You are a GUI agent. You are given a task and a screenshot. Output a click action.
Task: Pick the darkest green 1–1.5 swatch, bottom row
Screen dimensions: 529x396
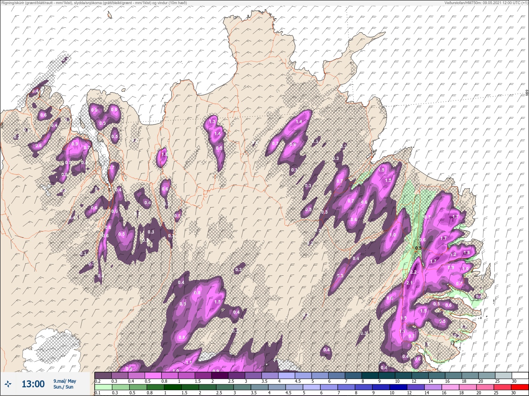pyautogui.click(x=172, y=388)
